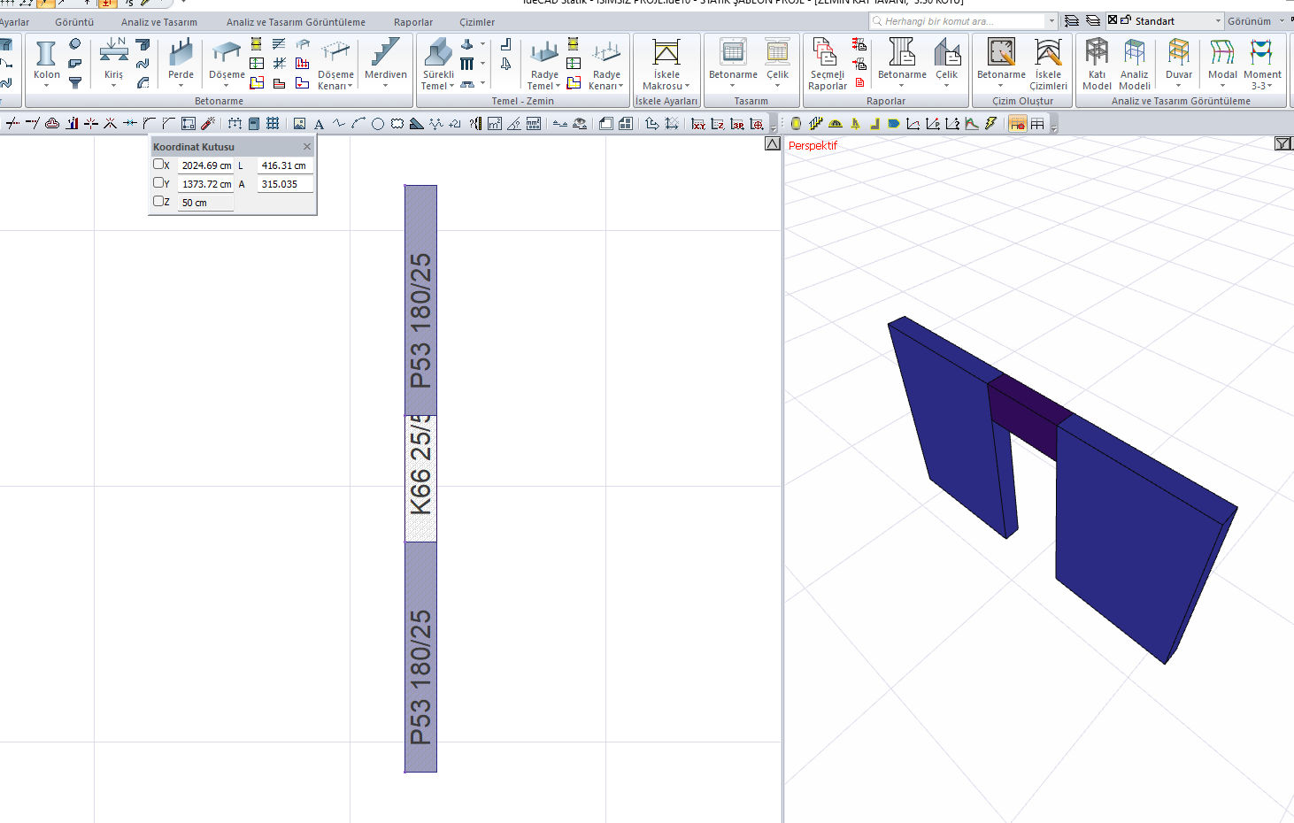Image resolution: width=1294 pixels, height=823 pixels.
Task: Toggle the layer lock icon next to Standart
Action: [x=1126, y=20]
